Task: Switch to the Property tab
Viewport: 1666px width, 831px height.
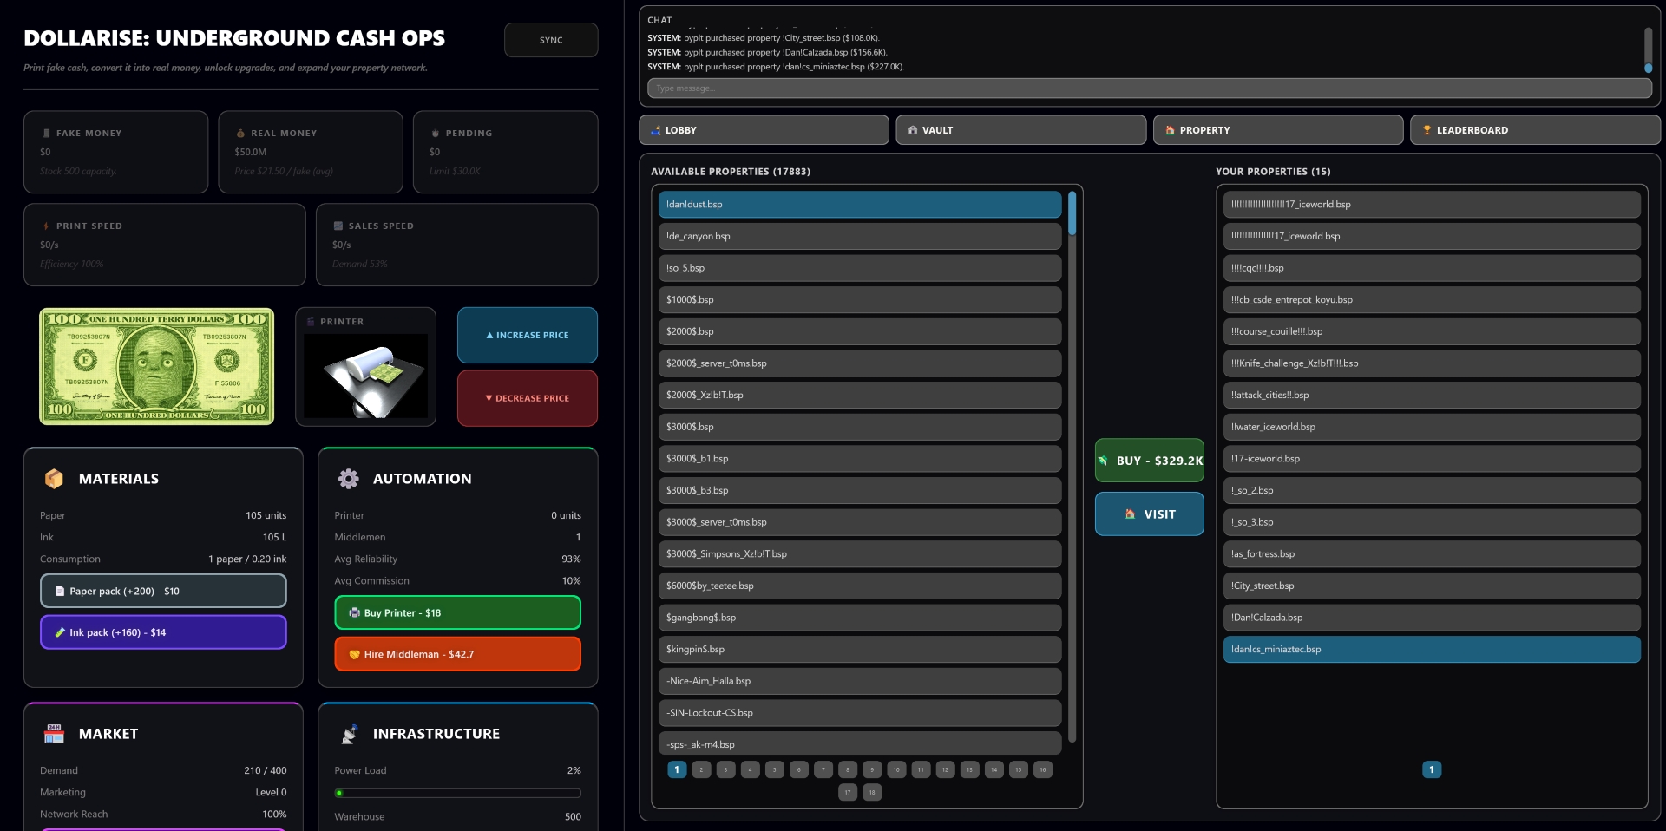Action: 1277,130
